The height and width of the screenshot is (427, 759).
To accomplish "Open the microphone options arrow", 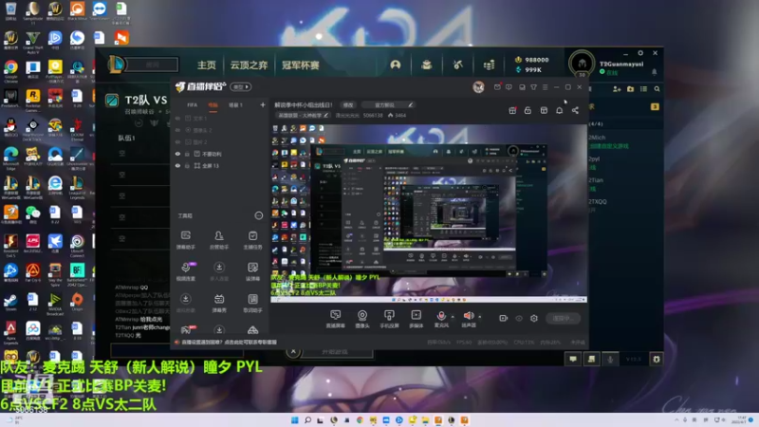I will coord(453,317).
